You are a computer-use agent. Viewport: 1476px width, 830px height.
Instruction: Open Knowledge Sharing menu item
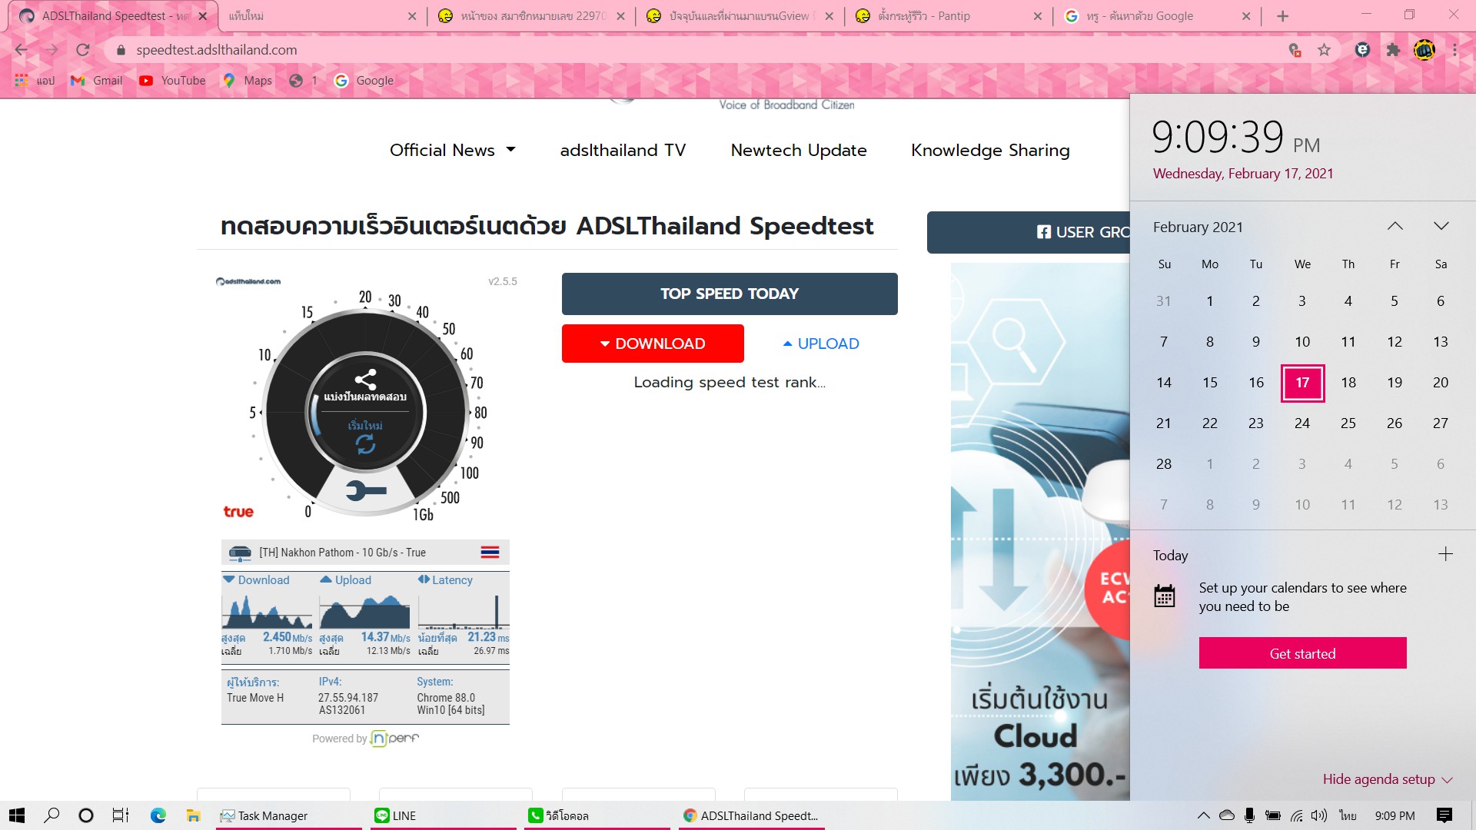click(990, 150)
